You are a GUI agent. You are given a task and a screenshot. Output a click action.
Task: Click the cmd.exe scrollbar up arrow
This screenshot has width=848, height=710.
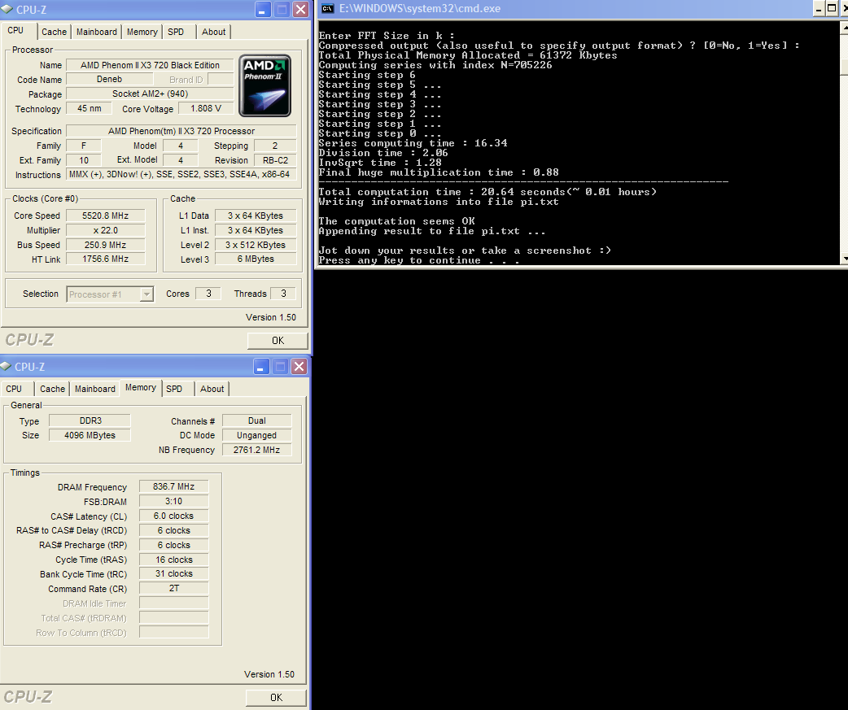[x=845, y=27]
